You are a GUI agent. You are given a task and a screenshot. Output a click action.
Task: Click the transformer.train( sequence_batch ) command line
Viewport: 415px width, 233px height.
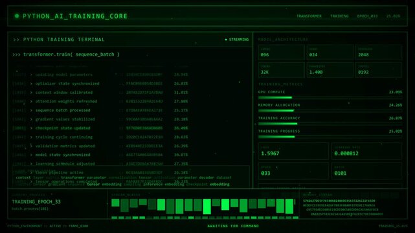[71, 54]
